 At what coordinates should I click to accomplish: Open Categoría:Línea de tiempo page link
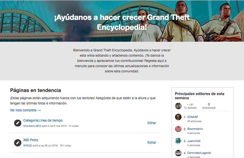(x=43, y=120)
